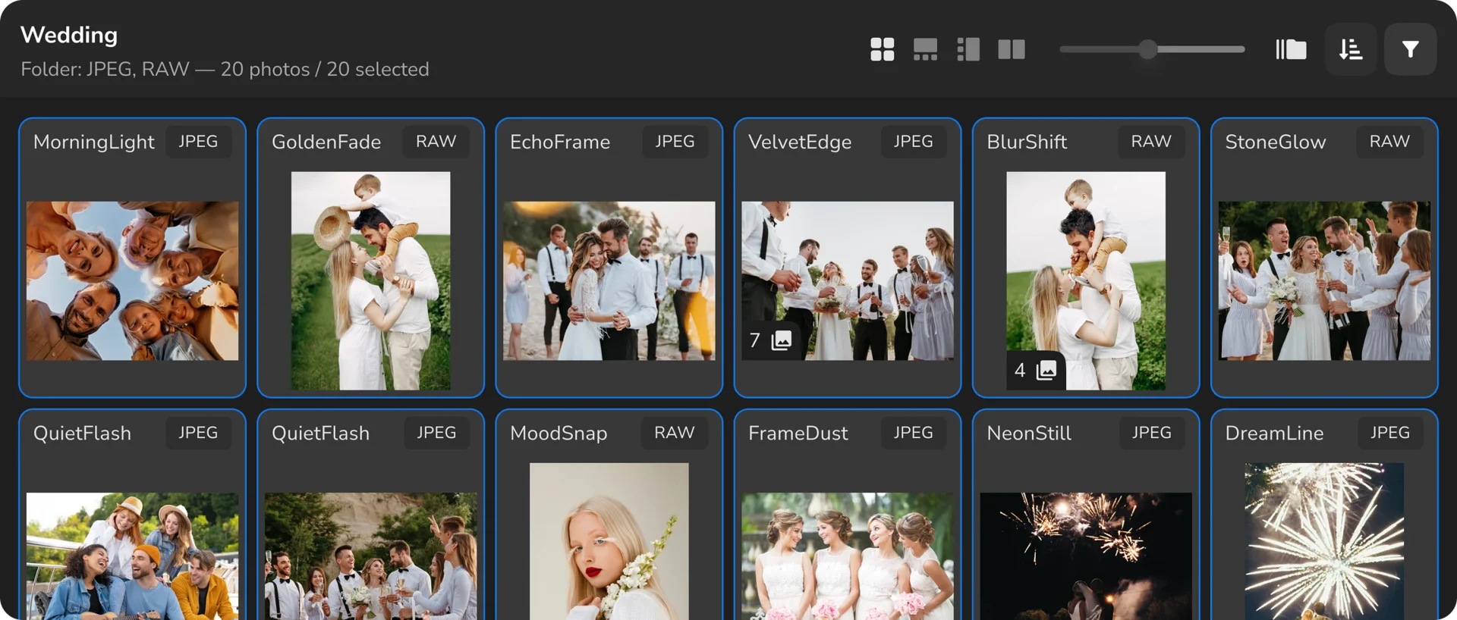Click the MorningLight title text
Image resolution: width=1457 pixels, height=620 pixels.
94,142
